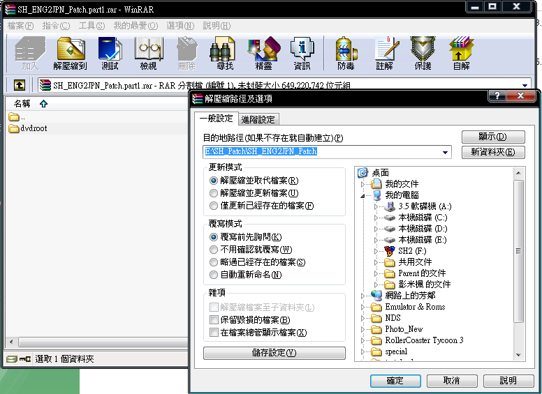The width and height of the screenshot is (542, 394).
Task: Select 桌面 (Desktop) in folder tree
Action: click(374, 172)
